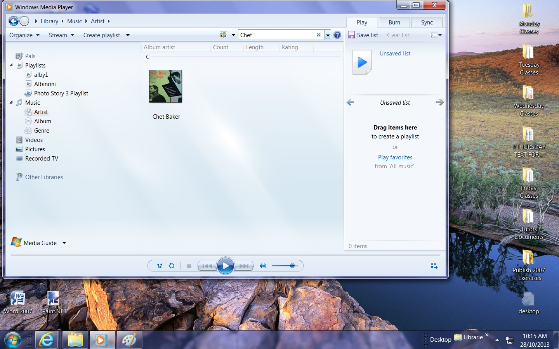
Task: Clear the Chet search text
Action: point(318,35)
